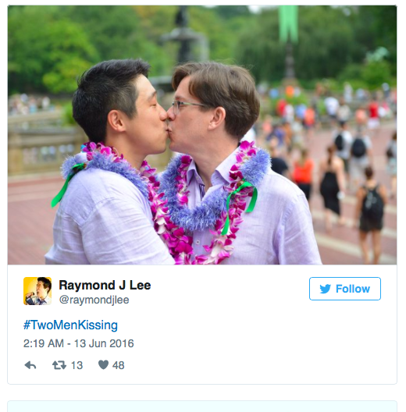This screenshot has width=406, height=412.
Task: Retweet using the retweet arrows icon
Action: [x=59, y=365]
